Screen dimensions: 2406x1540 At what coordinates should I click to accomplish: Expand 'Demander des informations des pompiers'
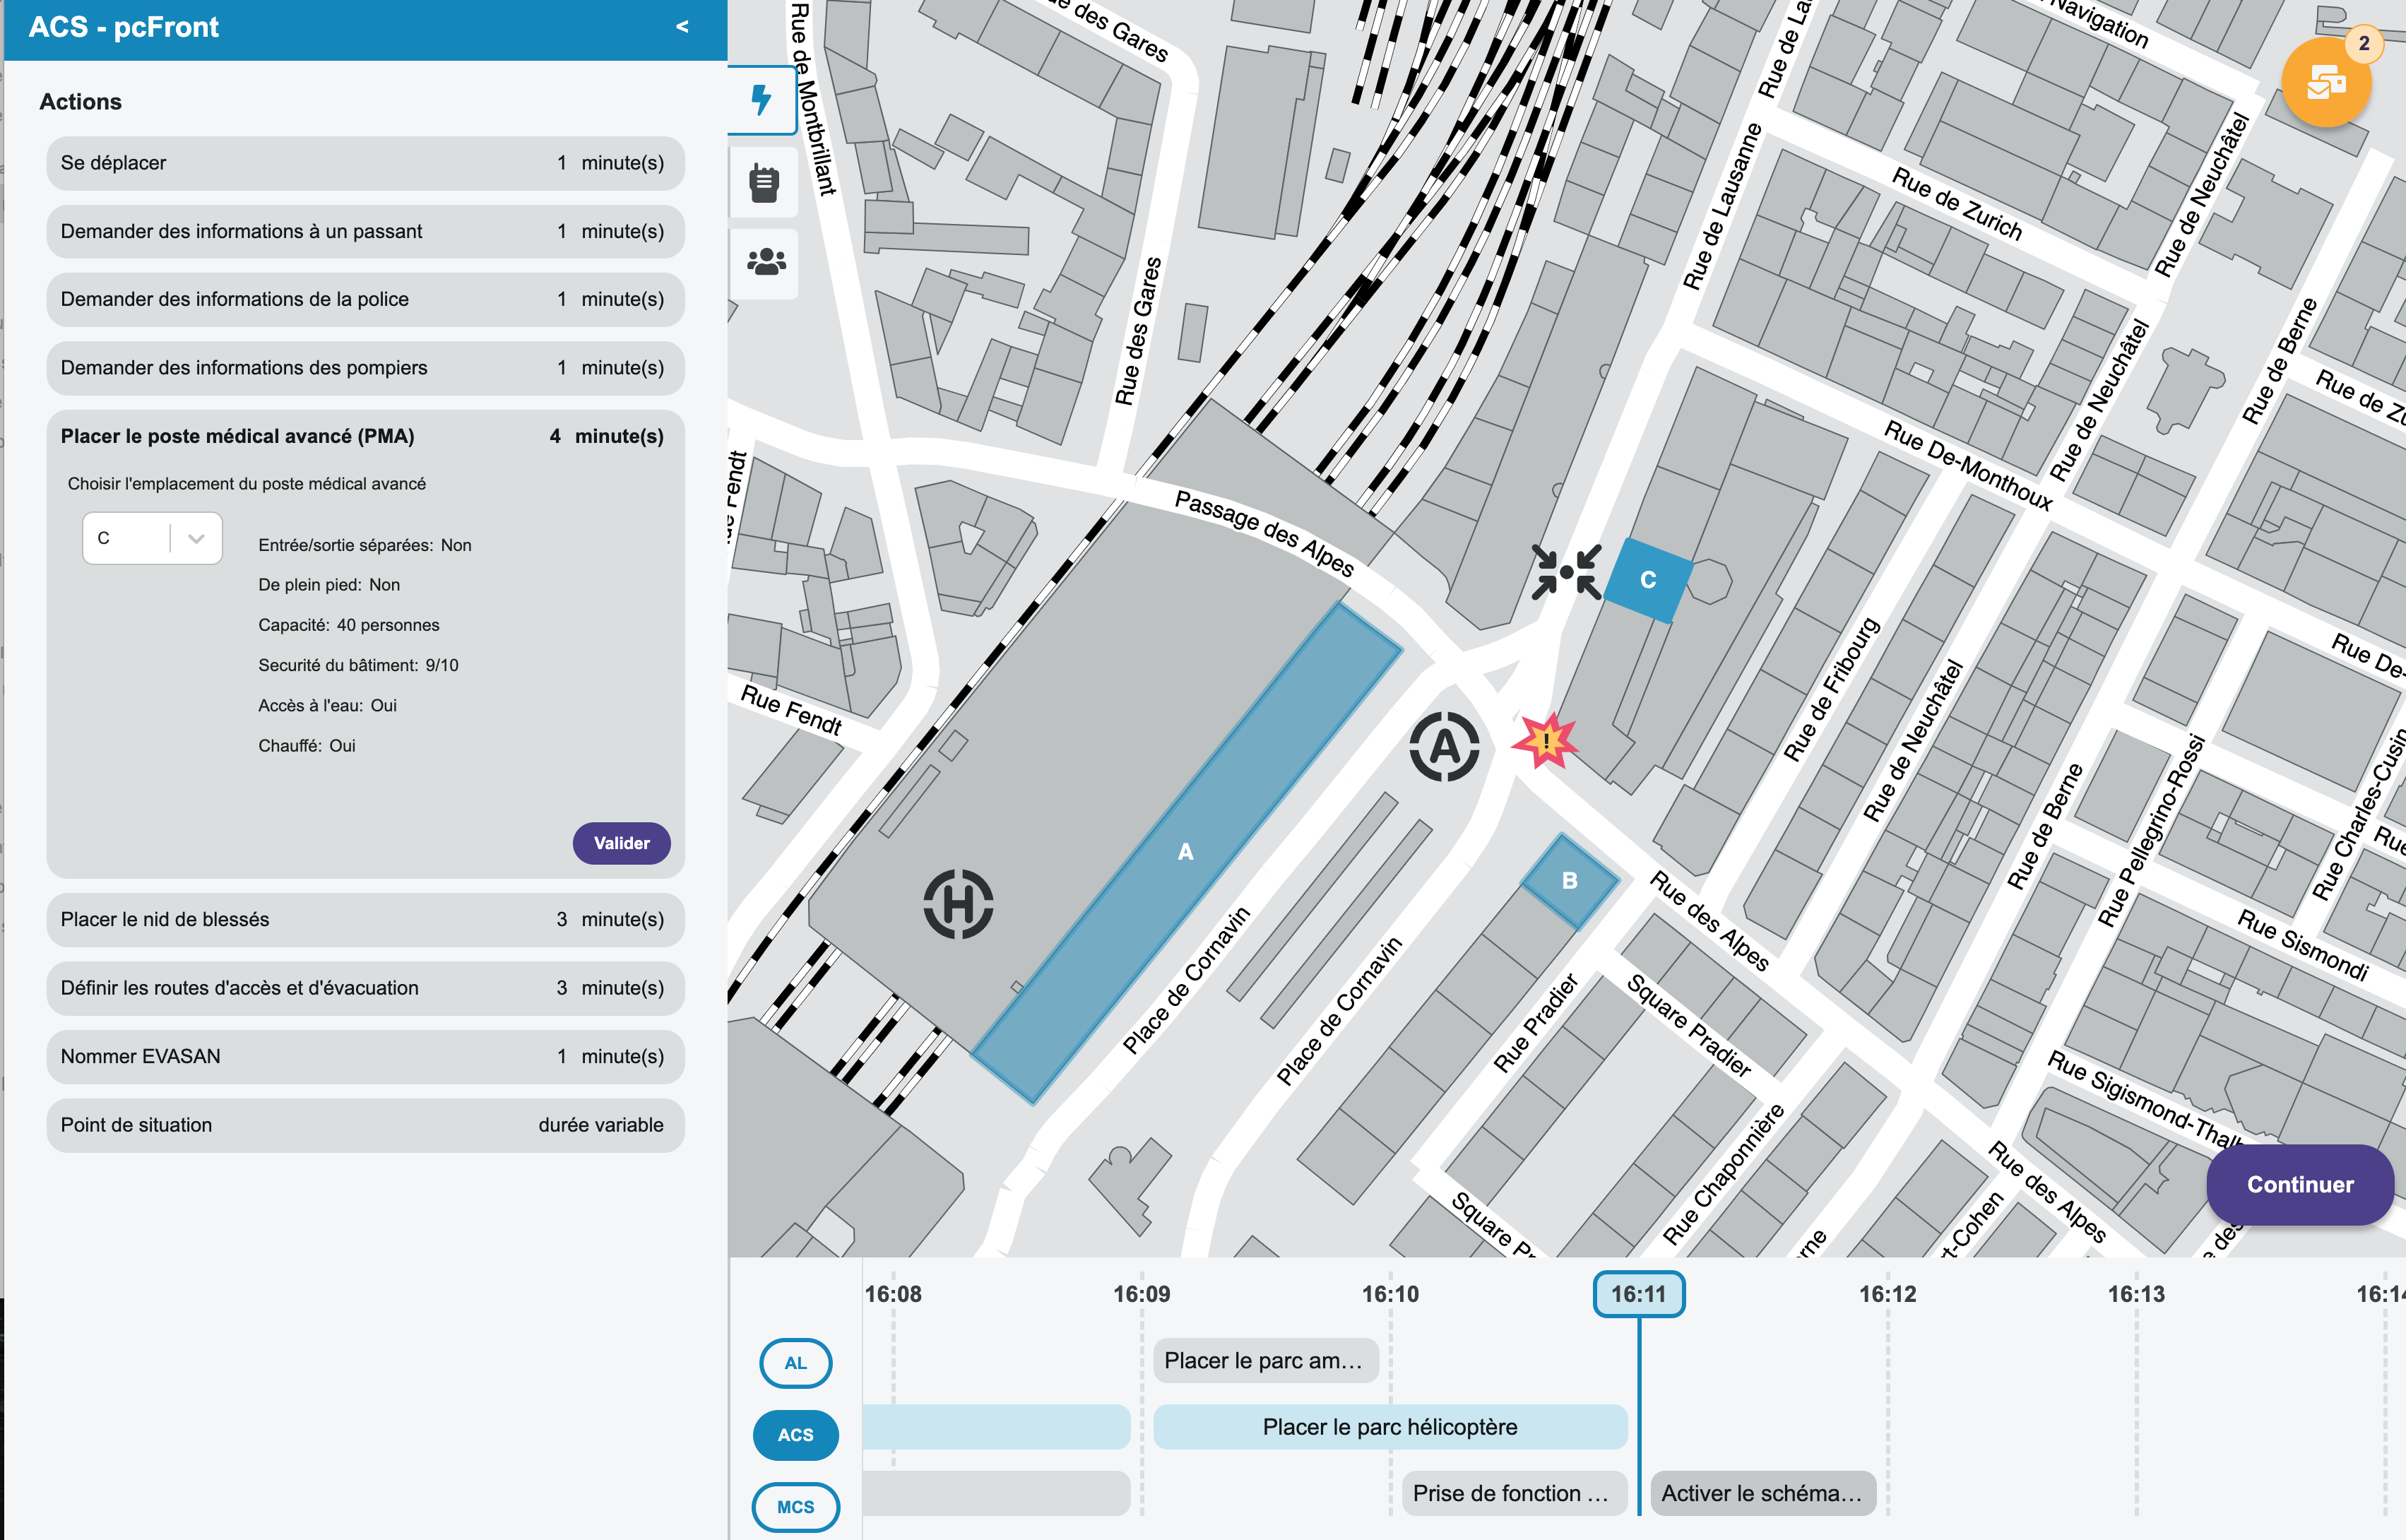pyautogui.click(x=365, y=368)
